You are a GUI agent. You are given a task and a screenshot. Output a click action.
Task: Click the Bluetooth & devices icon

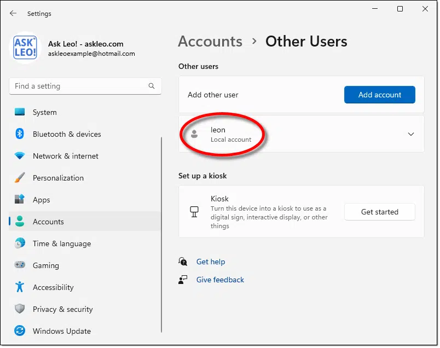point(20,134)
